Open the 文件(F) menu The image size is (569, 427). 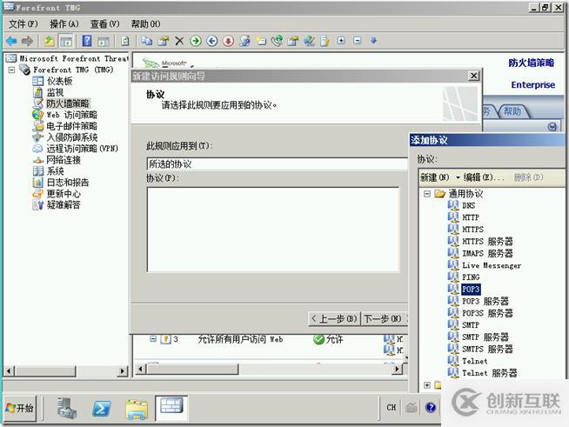click(23, 24)
